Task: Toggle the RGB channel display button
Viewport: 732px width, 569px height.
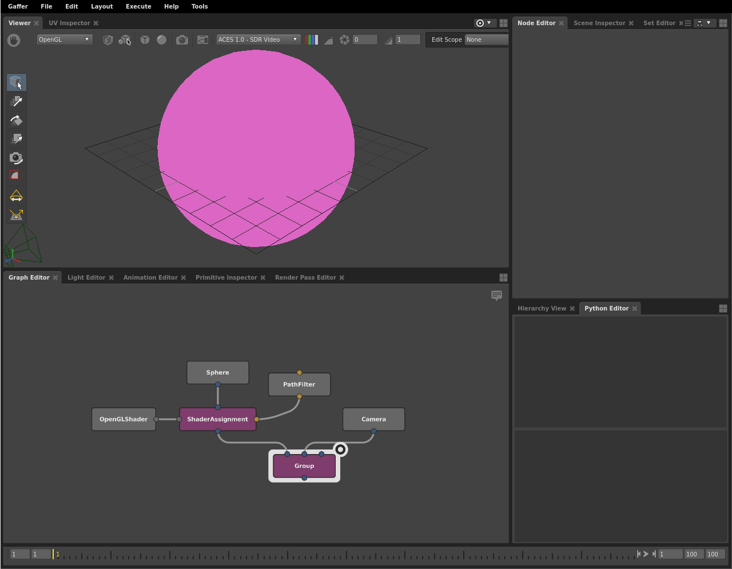Action: click(x=312, y=39)
